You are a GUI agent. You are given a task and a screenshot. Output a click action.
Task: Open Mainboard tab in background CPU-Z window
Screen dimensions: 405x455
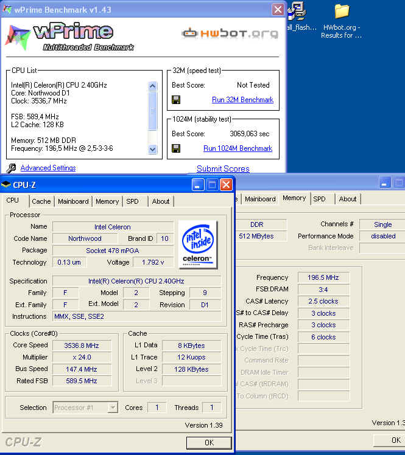click(x=260, y=199)
